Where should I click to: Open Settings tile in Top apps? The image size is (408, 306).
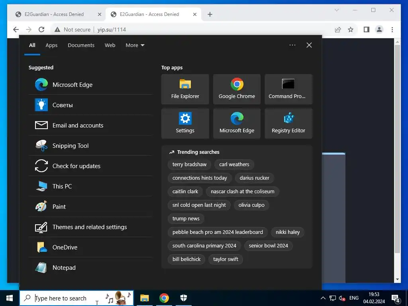[185, 124]
